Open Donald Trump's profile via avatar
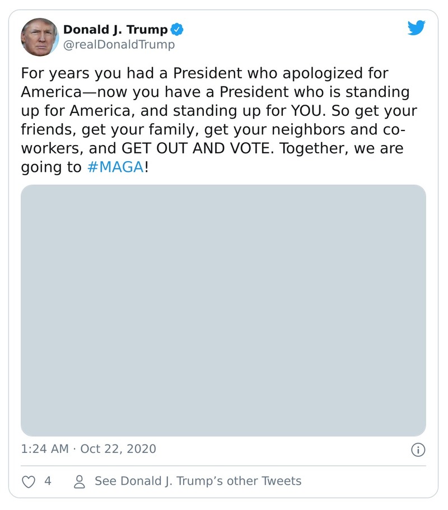This screenshot has height=510, width=448. [39, 37]
